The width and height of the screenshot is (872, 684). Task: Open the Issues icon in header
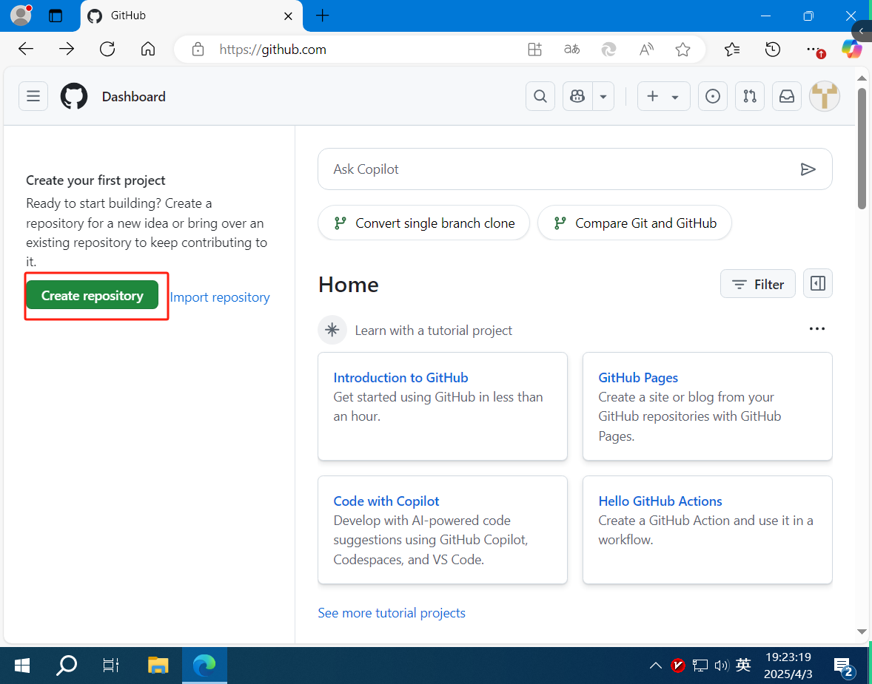coord(712,96)
